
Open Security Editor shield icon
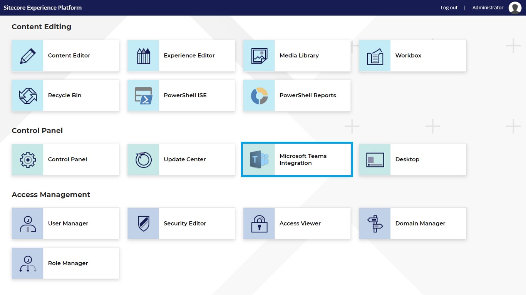[x=143, y=224]
